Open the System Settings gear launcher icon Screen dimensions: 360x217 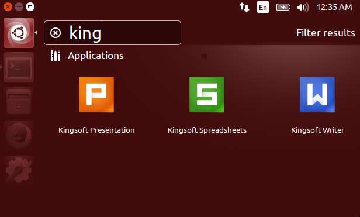pos(19,170)
